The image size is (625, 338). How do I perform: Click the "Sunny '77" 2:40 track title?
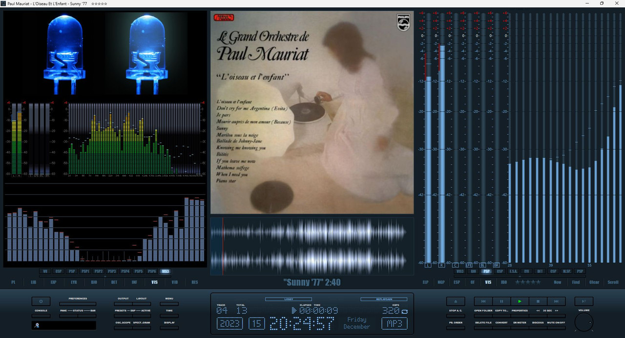coord(312,282)
